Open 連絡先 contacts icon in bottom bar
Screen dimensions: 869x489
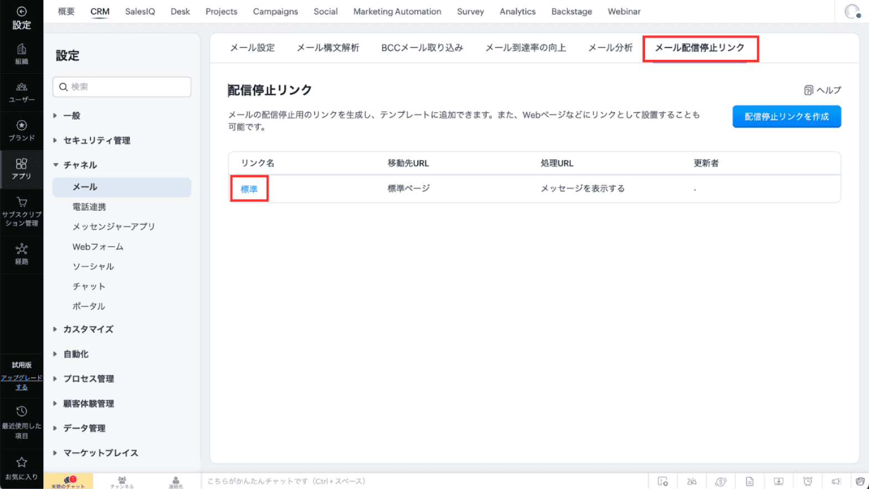tap(176, 480)
